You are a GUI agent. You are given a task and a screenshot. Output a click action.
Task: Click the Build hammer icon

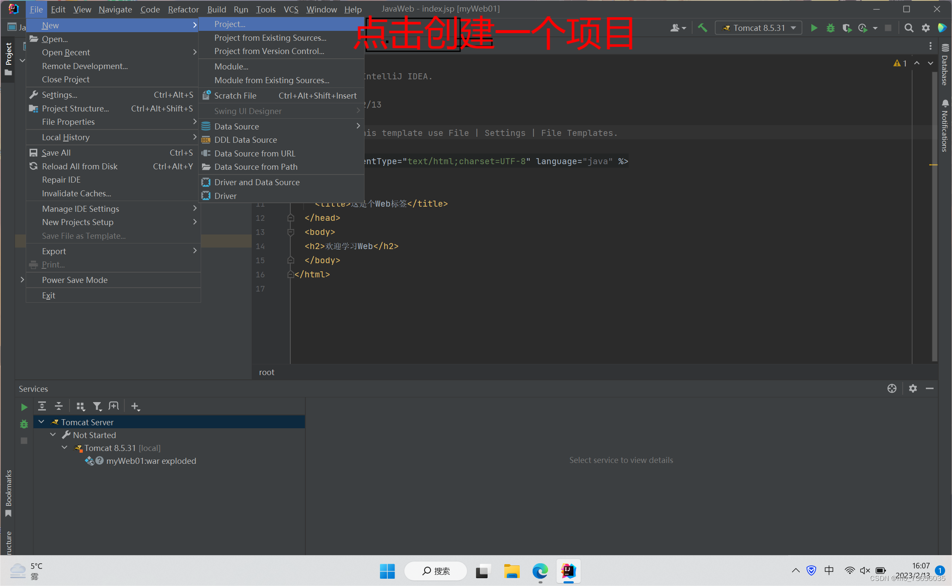(x=702, y=28)
